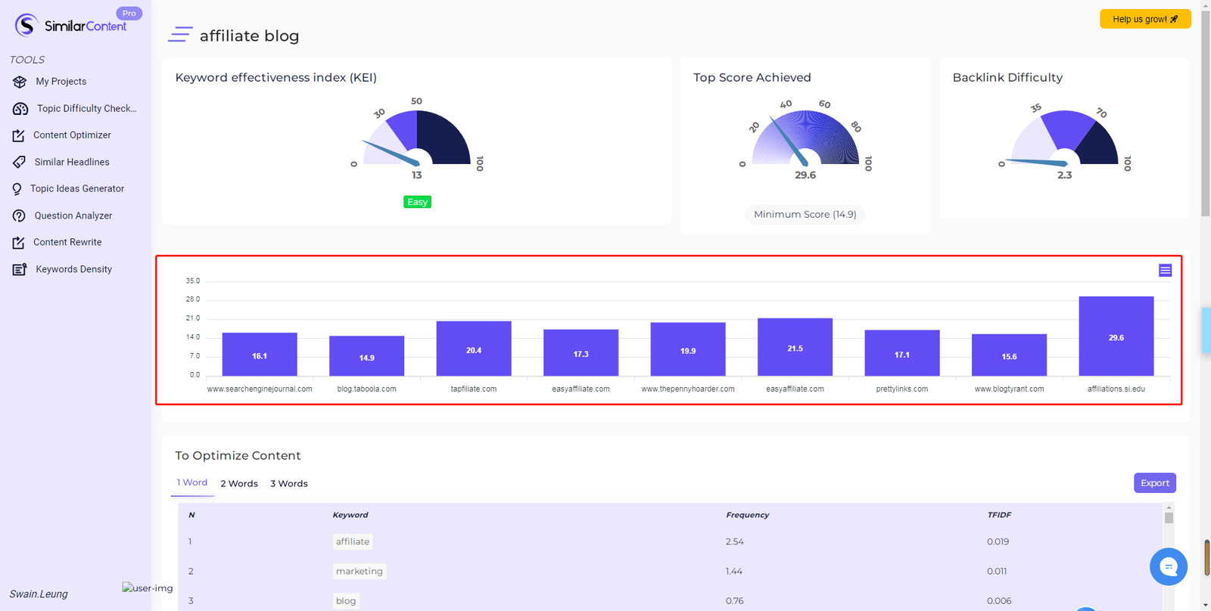Screen dimensions: 1211x611
Task: Open Question Analyzer tool
Action: pos(73,216)
